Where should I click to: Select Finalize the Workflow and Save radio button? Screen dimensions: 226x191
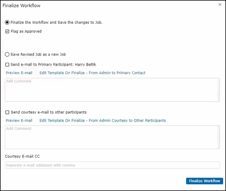click(7, 22)
